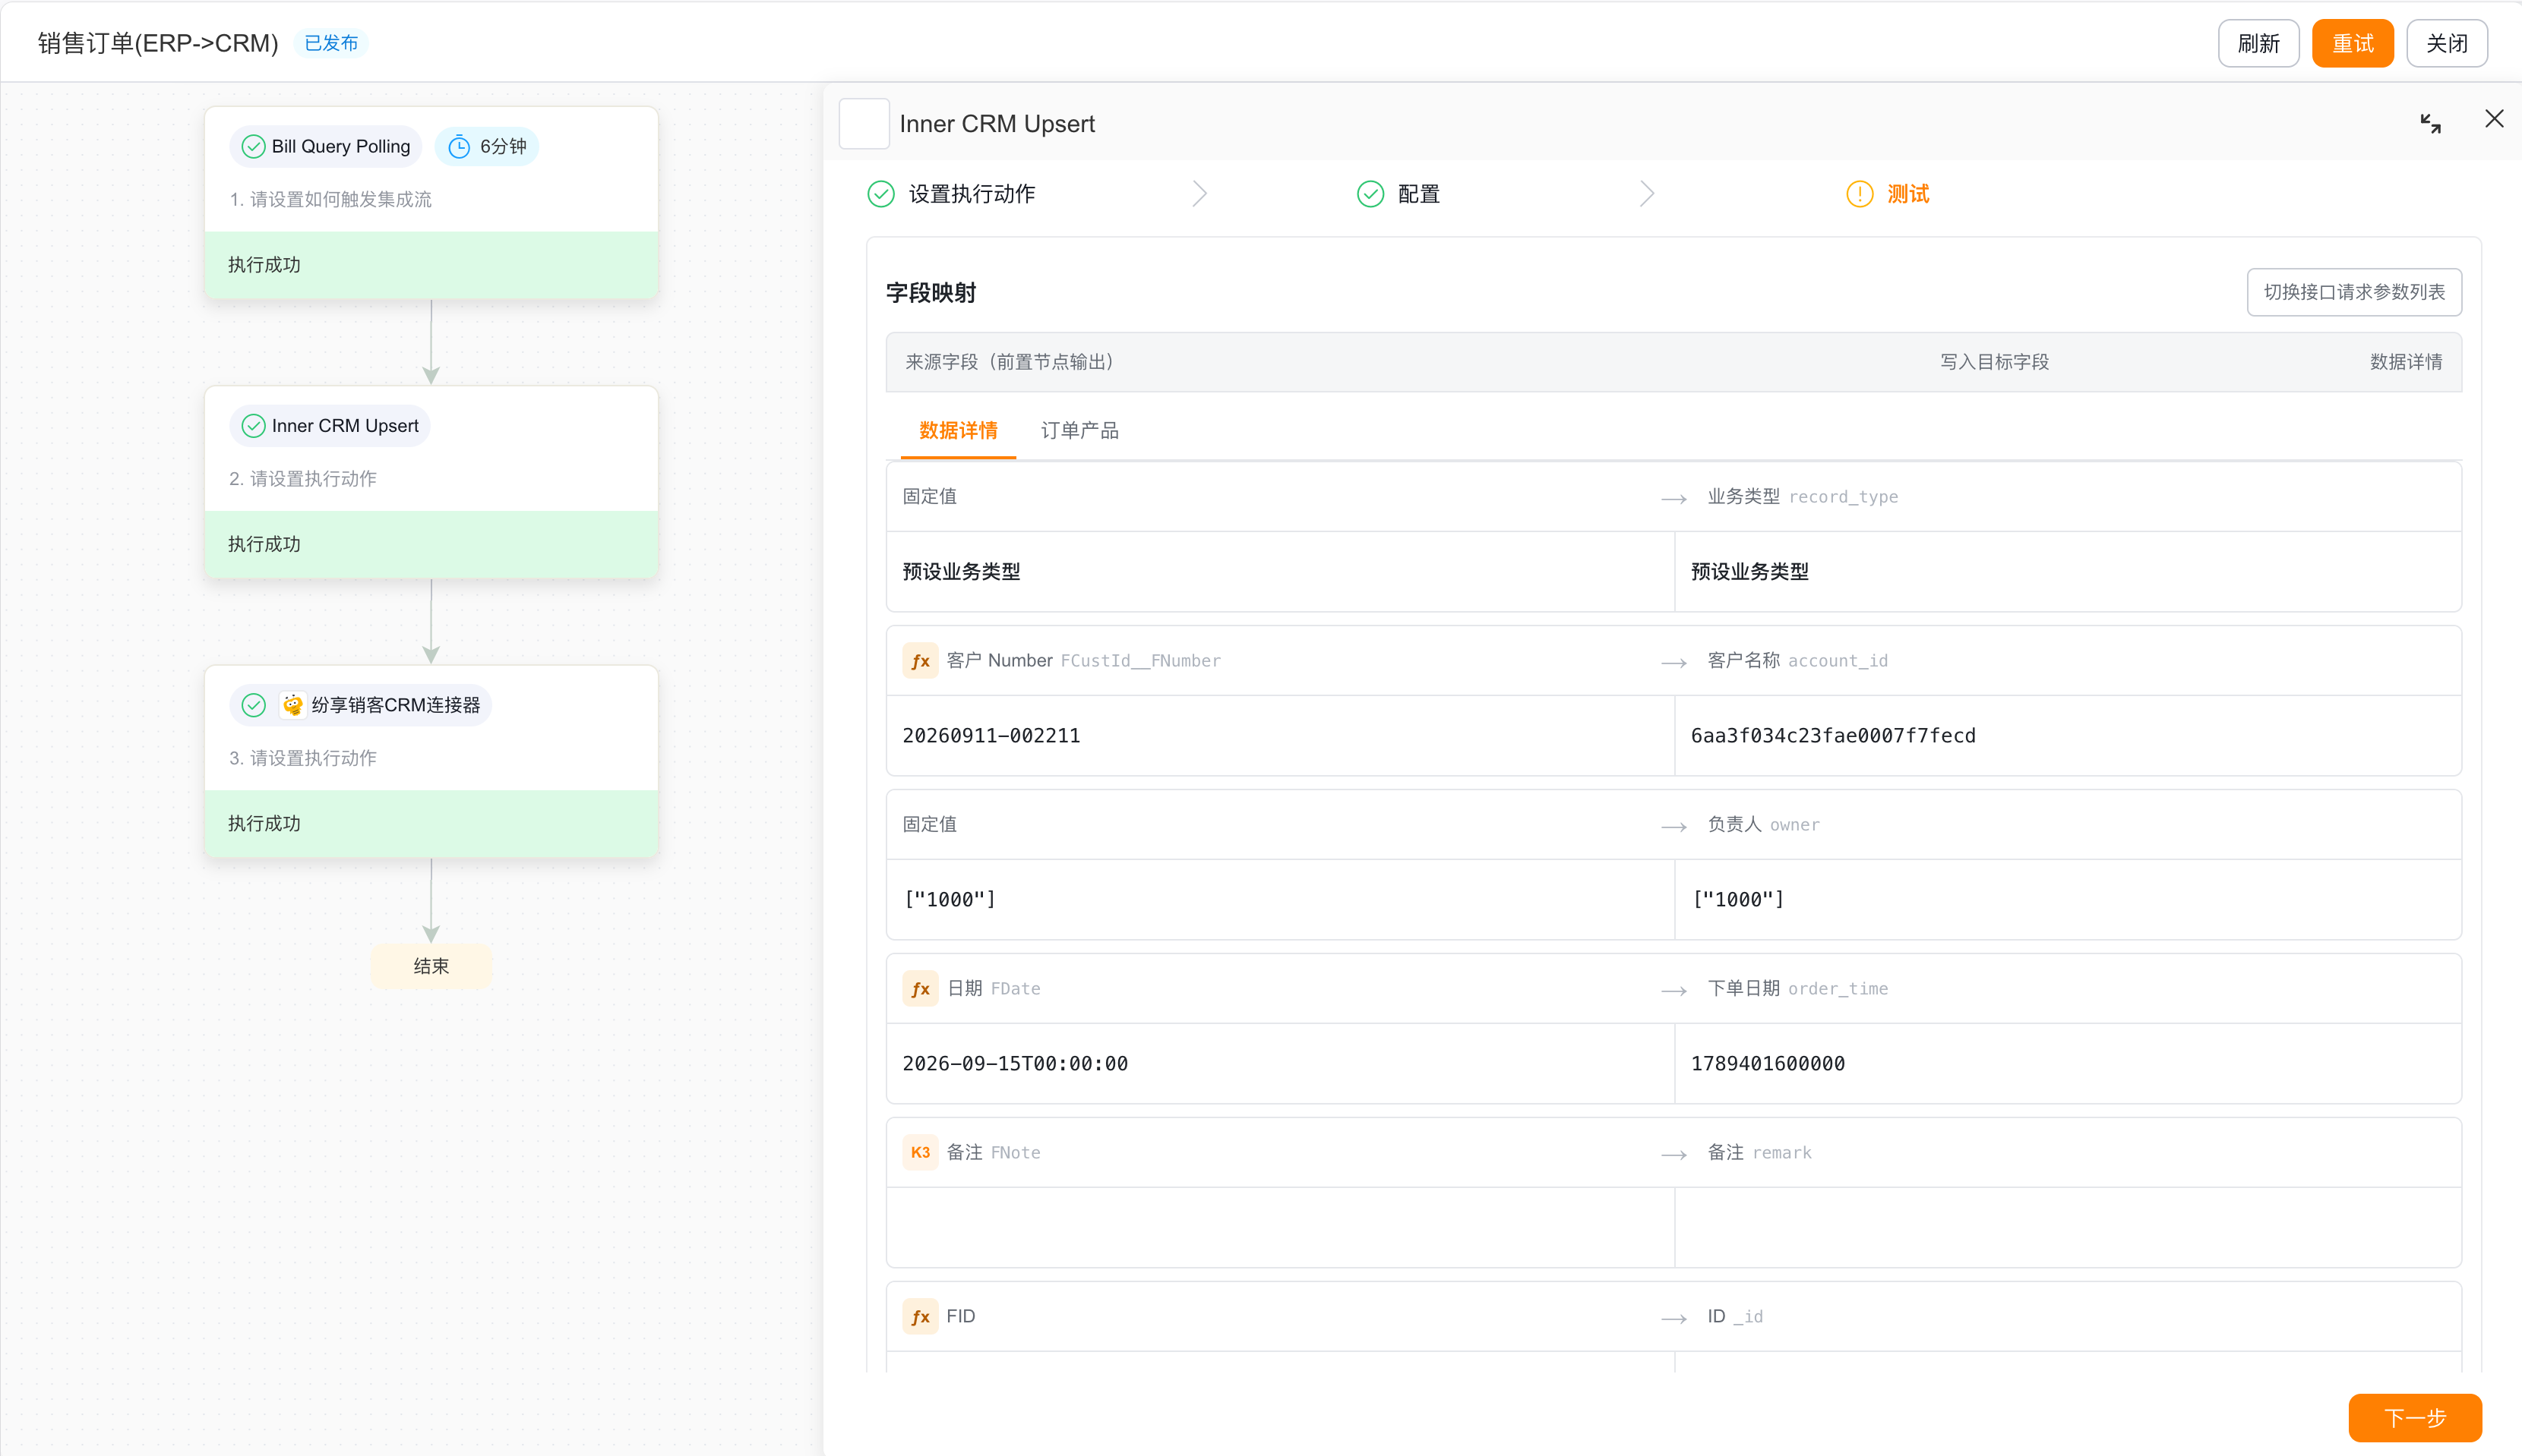Image resolution: width=2522 pixels, height=1456 pixels.
Task: Switch to the 订单产品 tab
Action: click(x=1079, y=431)
